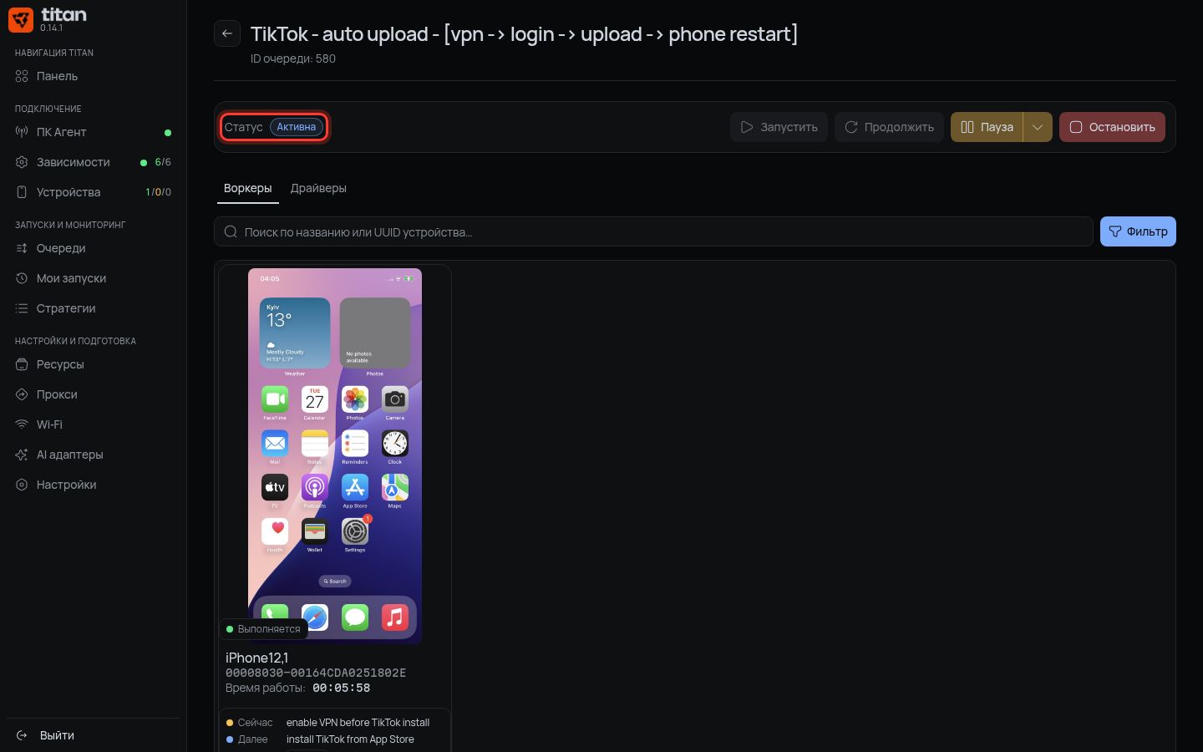
Task: Click the back arrow button
Action: (x=227, y=33)
